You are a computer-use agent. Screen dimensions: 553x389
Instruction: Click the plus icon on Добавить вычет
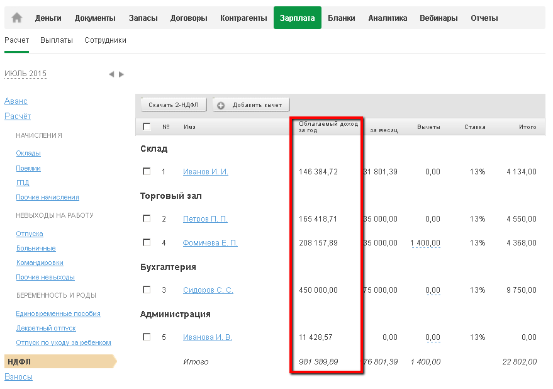(x=221, y=105)
